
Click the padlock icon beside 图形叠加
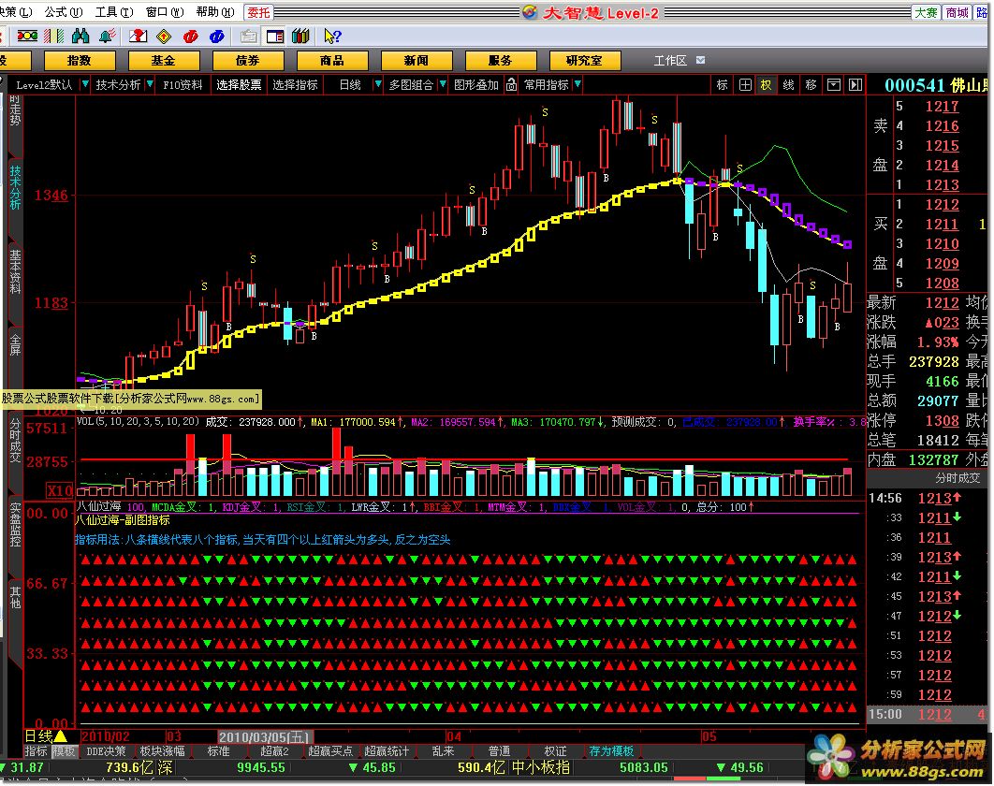point(511,84)
